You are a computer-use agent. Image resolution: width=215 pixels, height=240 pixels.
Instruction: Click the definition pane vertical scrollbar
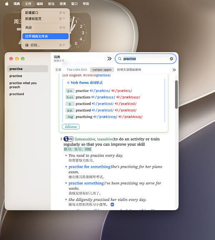coord(176,94)
